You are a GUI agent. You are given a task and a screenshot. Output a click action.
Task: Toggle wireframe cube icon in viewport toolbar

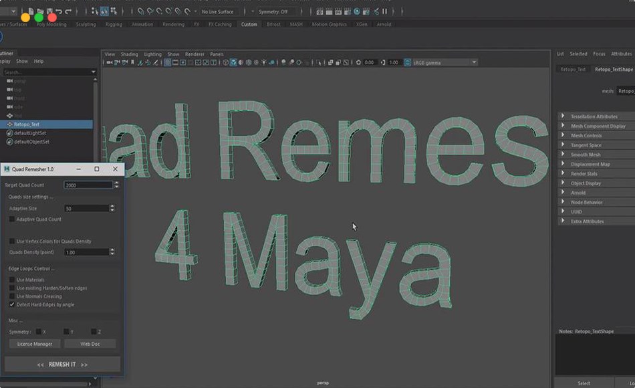click(x=225, y=62)
